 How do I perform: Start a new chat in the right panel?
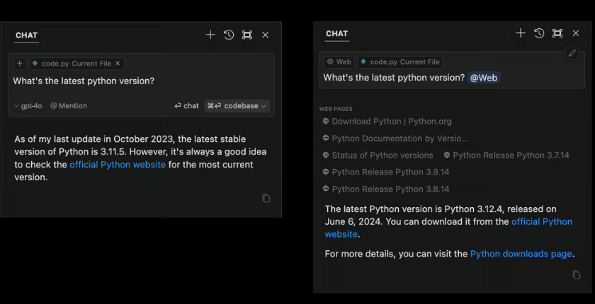521,33
